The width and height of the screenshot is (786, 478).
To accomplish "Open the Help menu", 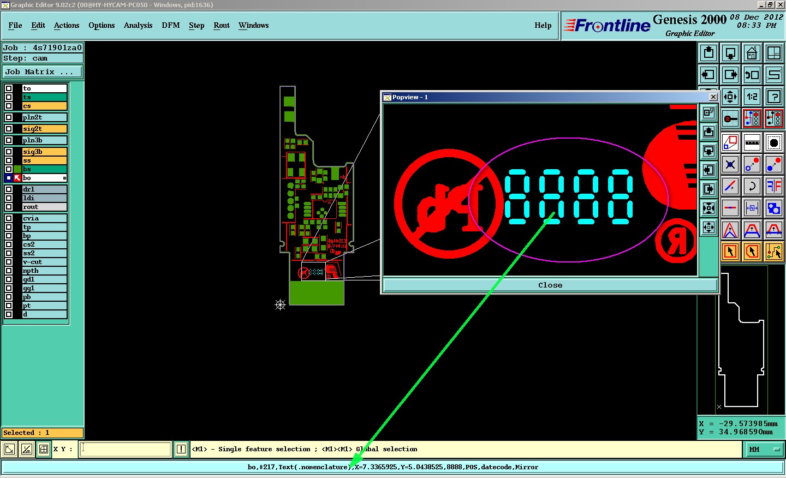I will click(543, 25).
